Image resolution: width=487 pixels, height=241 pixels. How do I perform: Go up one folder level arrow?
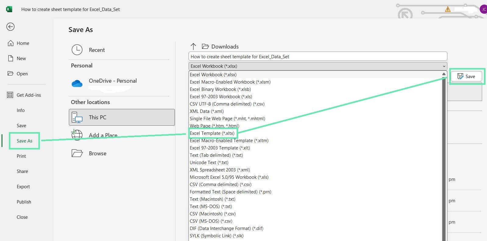pyautogui.click(x=193, y=46)
